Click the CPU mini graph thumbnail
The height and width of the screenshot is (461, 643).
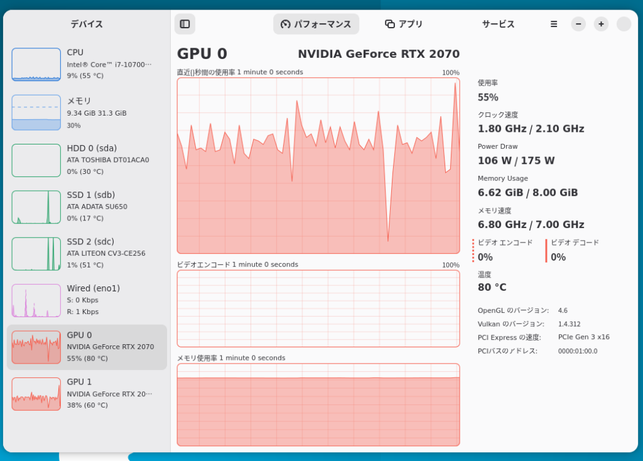click(36, 65)
